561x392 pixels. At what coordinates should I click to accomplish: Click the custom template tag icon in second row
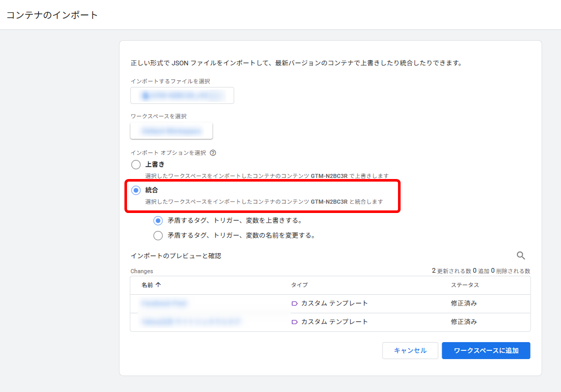295,322
